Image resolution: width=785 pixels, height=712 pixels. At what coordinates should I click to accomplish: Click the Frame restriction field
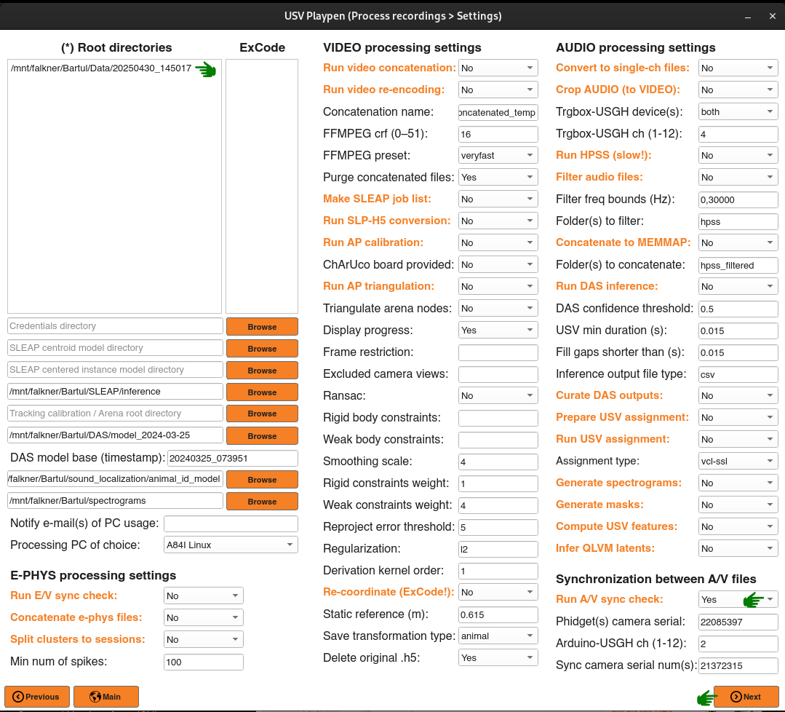click(498, 352)
